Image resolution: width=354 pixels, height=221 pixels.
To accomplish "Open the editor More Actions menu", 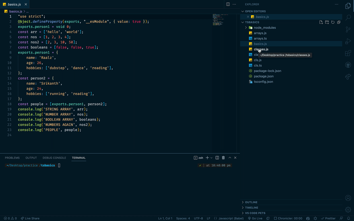I will click(x=235, y=4).
